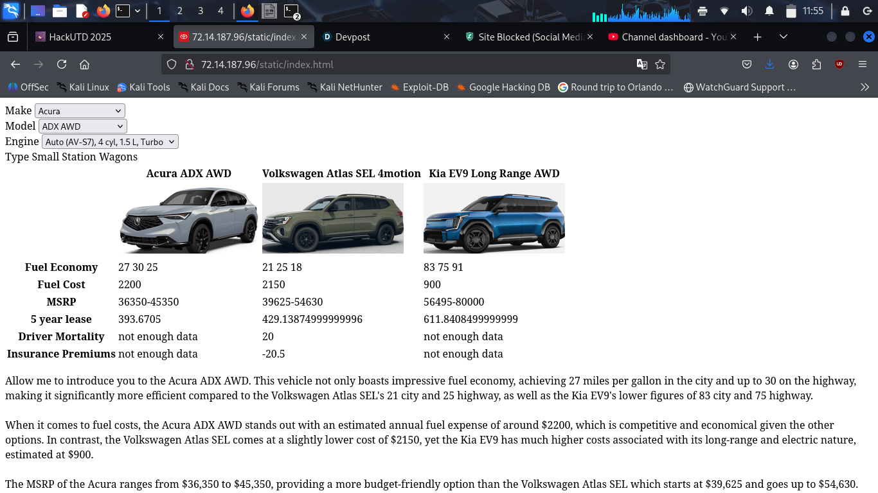This screenshot has width=878, height=493.
Task: Open the Pocket save button
Action: (747, 64)
